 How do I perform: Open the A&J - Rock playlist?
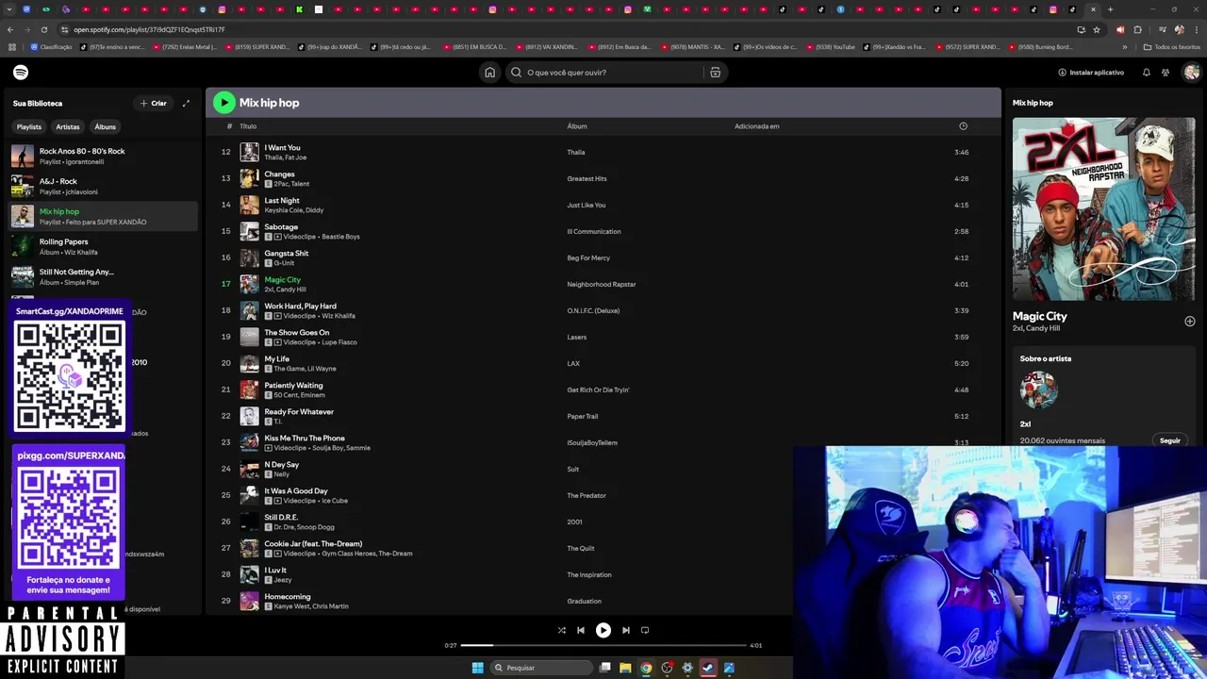pos(103,186)
